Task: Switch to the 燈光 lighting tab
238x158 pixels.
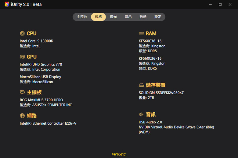Action: [x=113, y=17]
